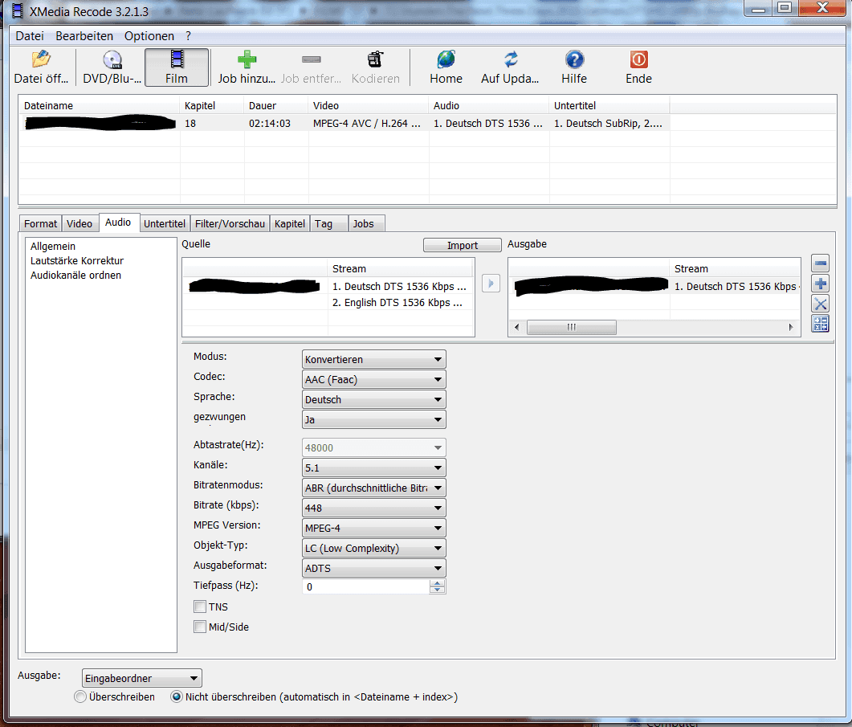Select the Nicht überschreiben radio button

(x=177, y=696)
